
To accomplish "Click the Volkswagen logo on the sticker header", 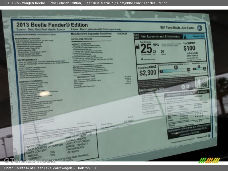I will 200,28.
